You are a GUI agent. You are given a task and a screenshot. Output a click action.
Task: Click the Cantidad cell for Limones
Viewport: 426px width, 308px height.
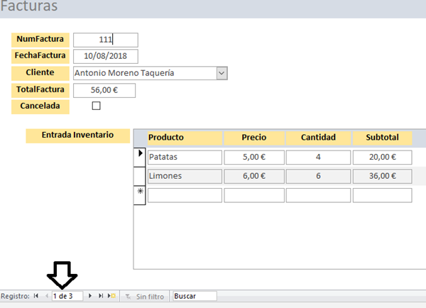point(319,176)
